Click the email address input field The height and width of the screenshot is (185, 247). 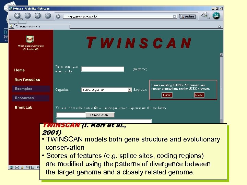pos(103,69)
